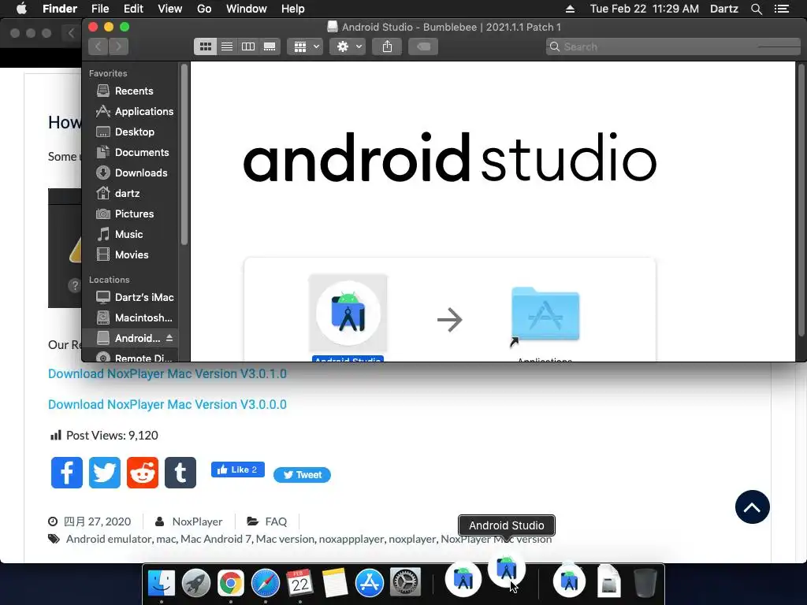Open the Go menu
Image resolution: width=807 pixels, height=605 pixels.
(x=204, y=9)
